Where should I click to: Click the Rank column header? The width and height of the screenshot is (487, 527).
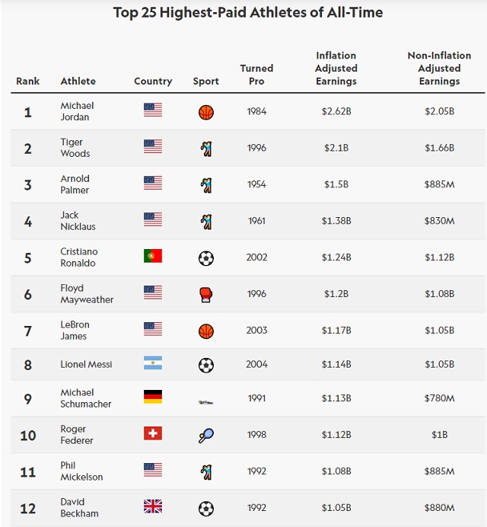click(28, 81)
